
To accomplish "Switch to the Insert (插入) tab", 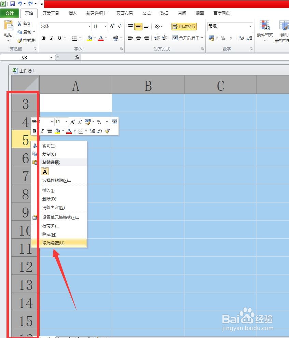I will (x=72, y=13).
